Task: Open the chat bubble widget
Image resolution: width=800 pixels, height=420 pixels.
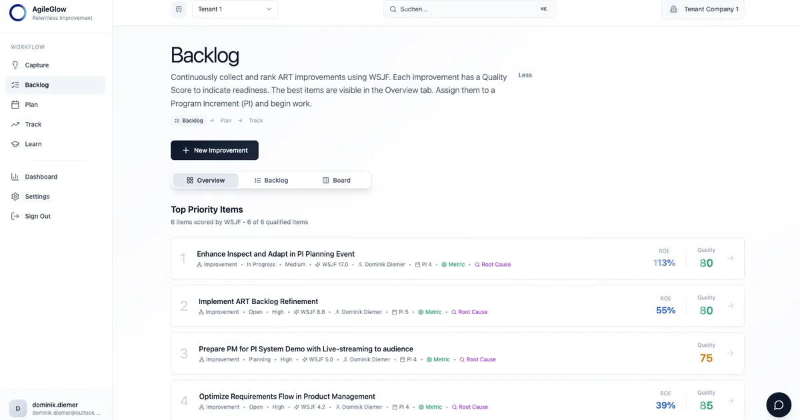Action: [778, 405]
